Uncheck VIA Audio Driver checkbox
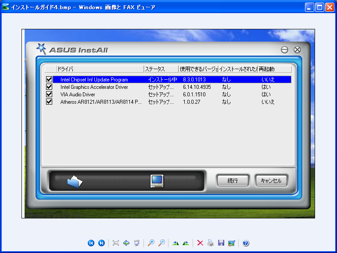The height and width of the screenshot is (253, 337). 49,94
